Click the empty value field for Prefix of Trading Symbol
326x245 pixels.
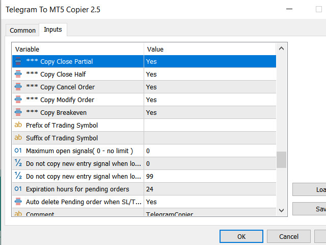pos(210,125)
